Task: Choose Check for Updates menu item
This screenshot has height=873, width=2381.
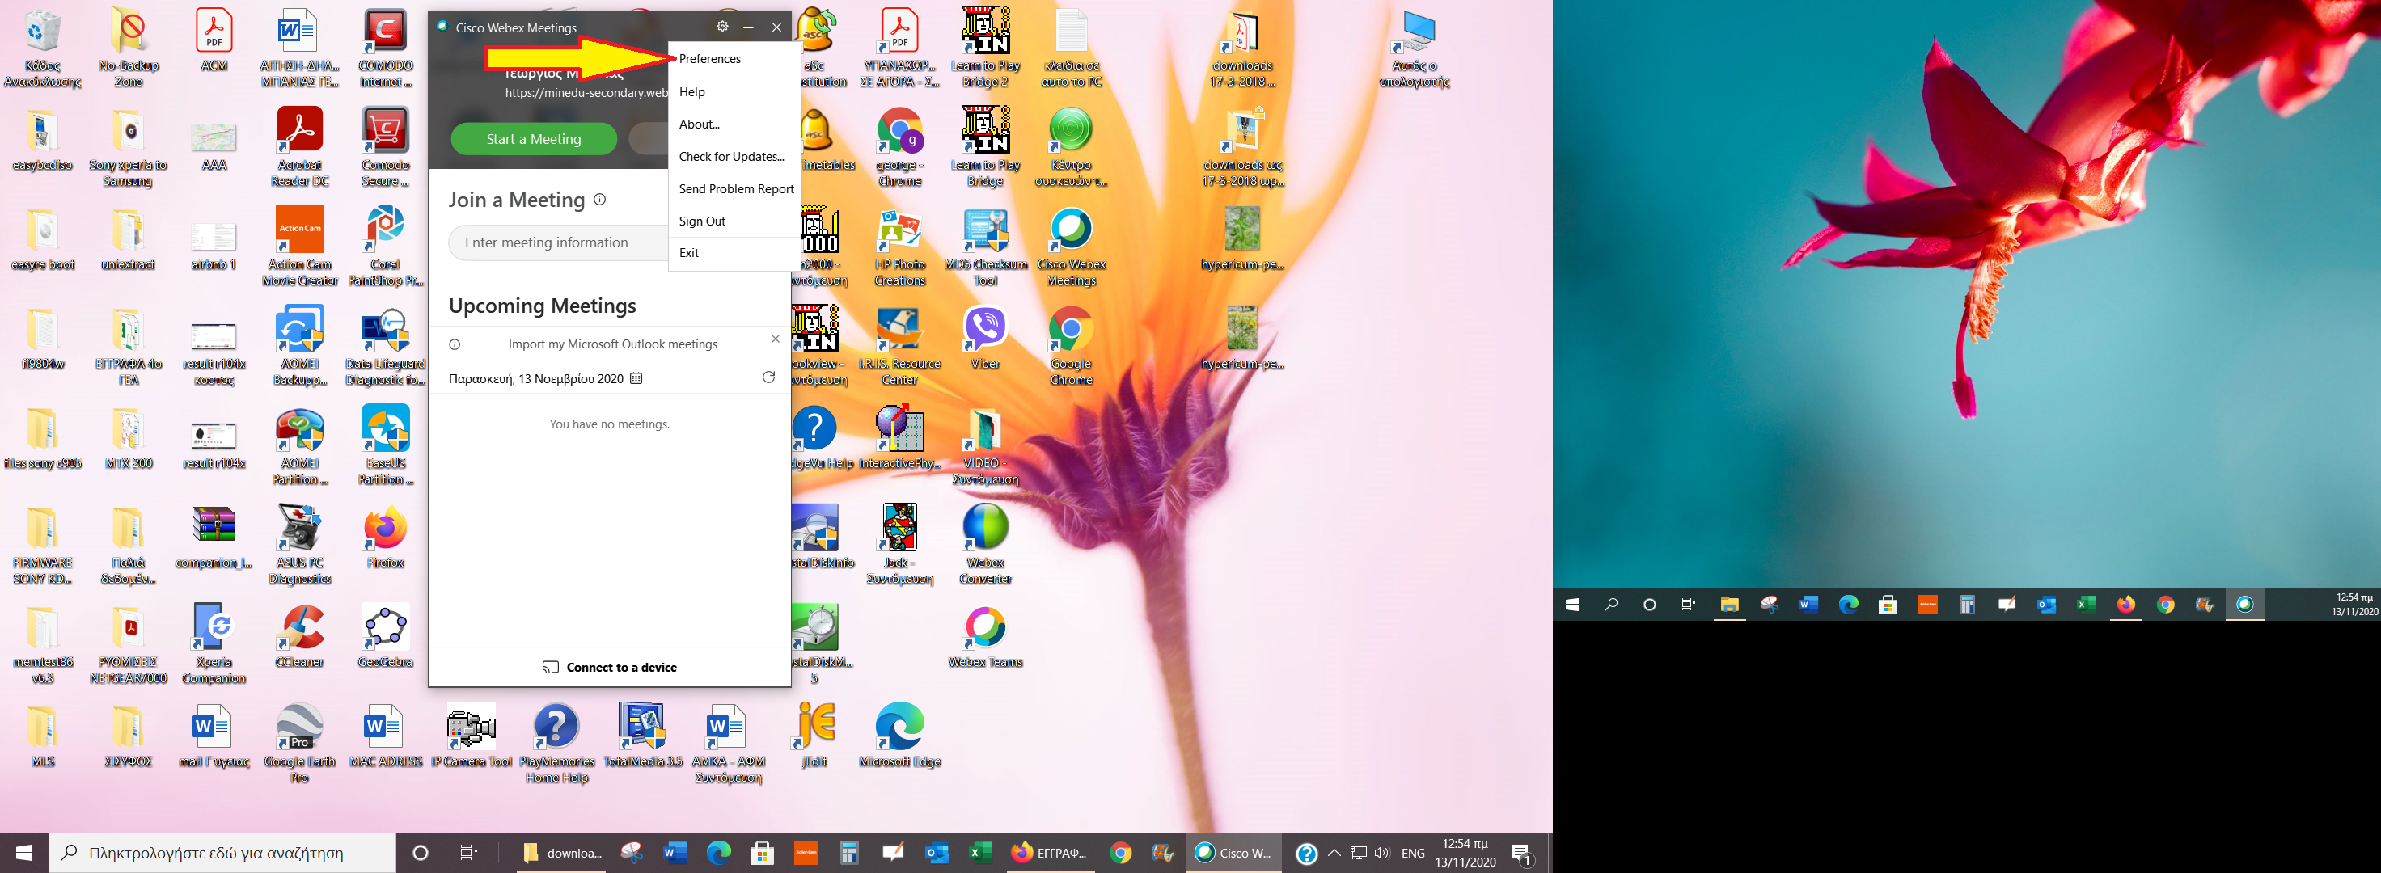Action: click(731, 157)
